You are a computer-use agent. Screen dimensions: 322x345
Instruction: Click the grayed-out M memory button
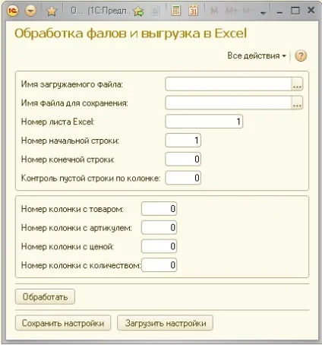[x=214, y=11]
